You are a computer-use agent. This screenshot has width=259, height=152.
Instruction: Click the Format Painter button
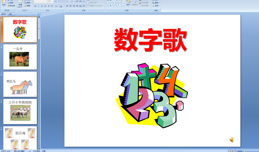(11, 6)
